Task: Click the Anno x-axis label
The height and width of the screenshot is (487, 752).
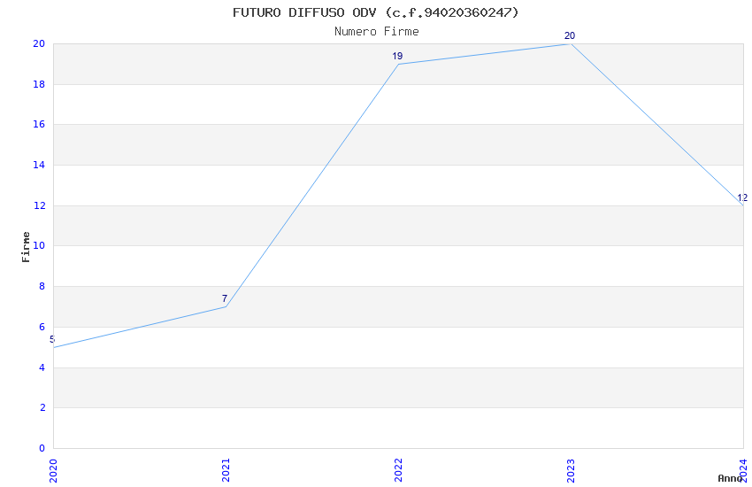Action: 730,478
